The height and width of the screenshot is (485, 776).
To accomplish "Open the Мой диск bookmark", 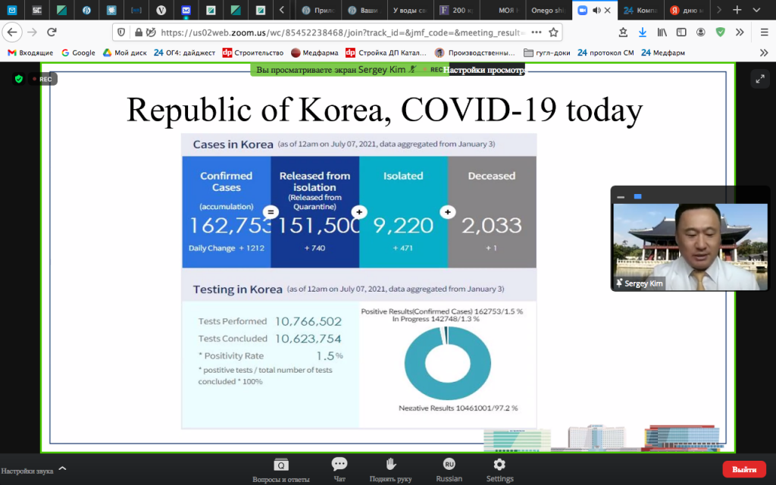I will click(125, 52).
